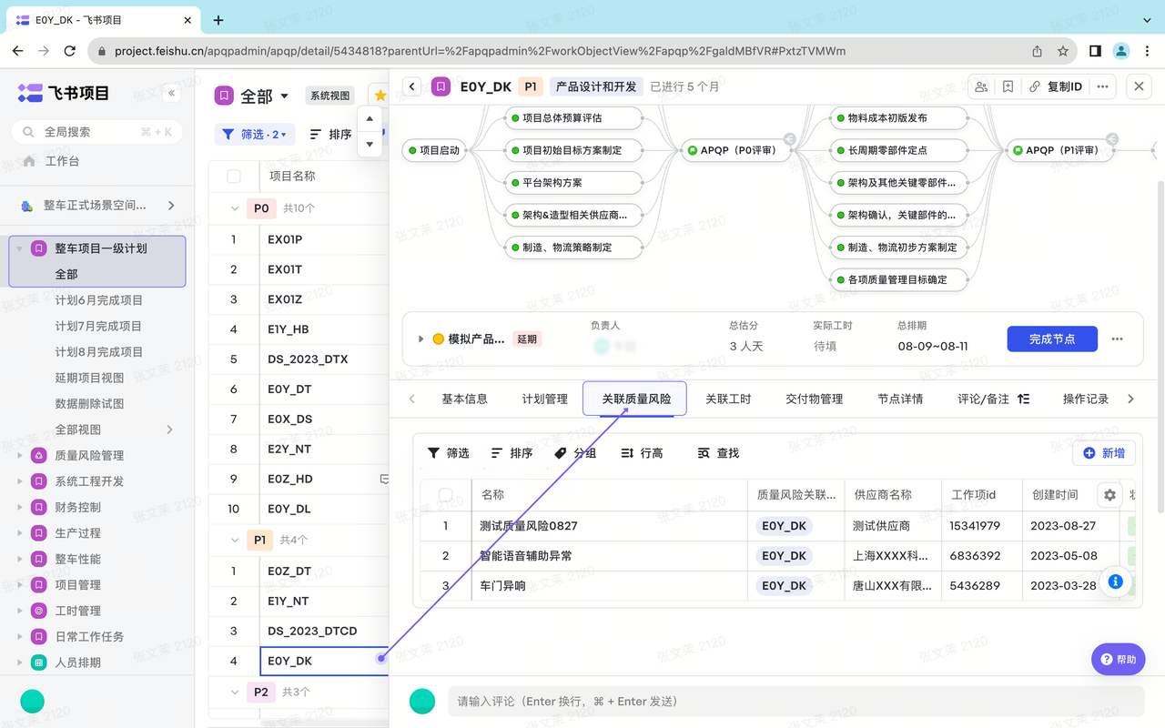Tick the select-all checkbox beside 项目名称

click(234, 177)
